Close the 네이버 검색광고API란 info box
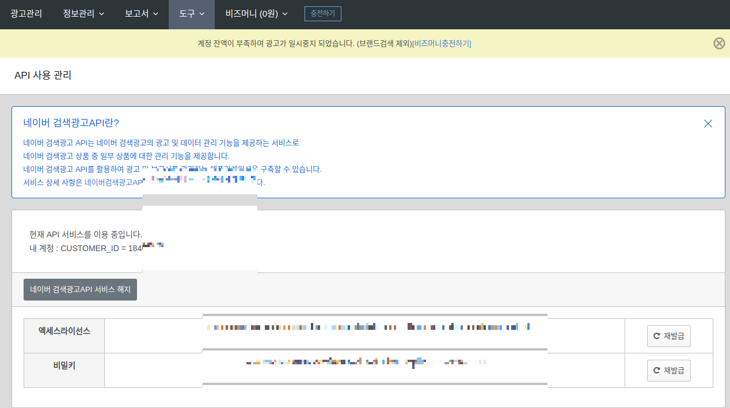 tap(708, 124)
